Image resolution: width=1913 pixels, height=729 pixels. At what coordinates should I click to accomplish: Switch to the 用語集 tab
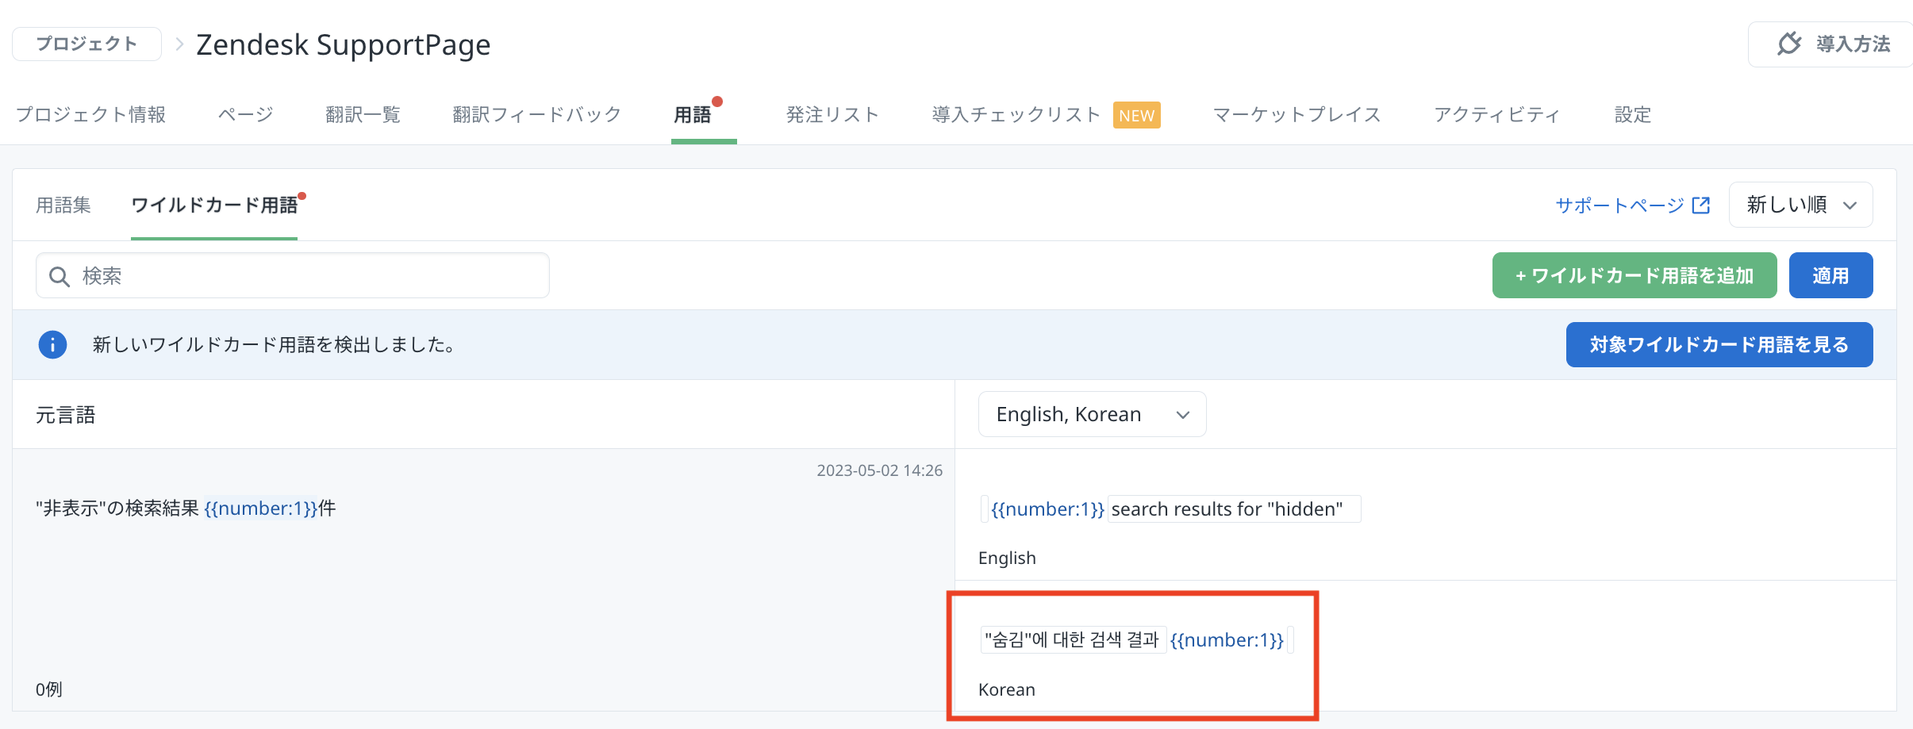(x=63, y=205)
